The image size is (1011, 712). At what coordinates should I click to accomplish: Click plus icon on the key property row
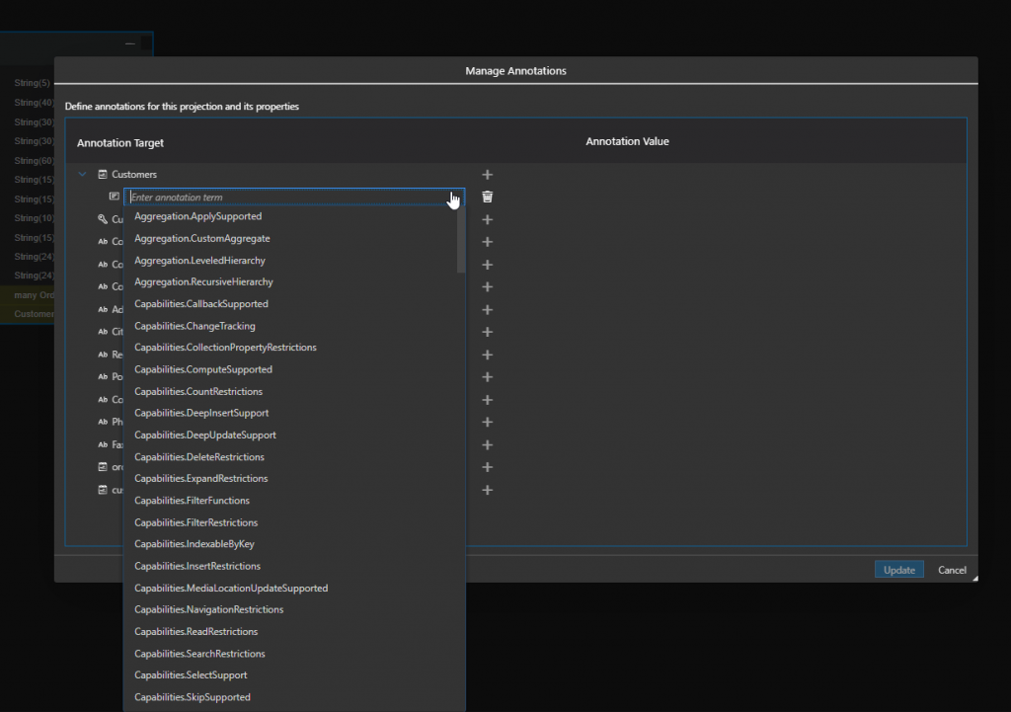488,220
